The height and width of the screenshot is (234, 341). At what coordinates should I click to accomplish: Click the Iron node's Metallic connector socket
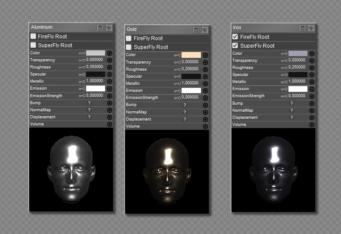coord(312,82)
